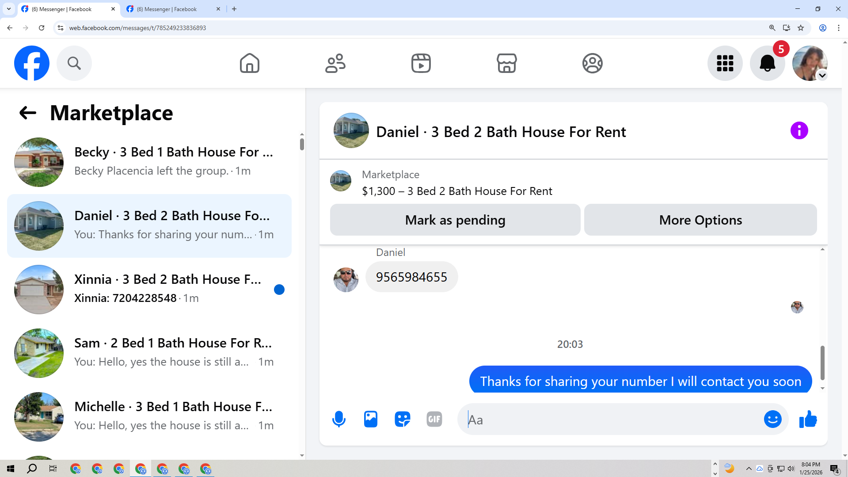Open Michelle 3 Bed 1 Bath conversation

(x=149, y=417)
